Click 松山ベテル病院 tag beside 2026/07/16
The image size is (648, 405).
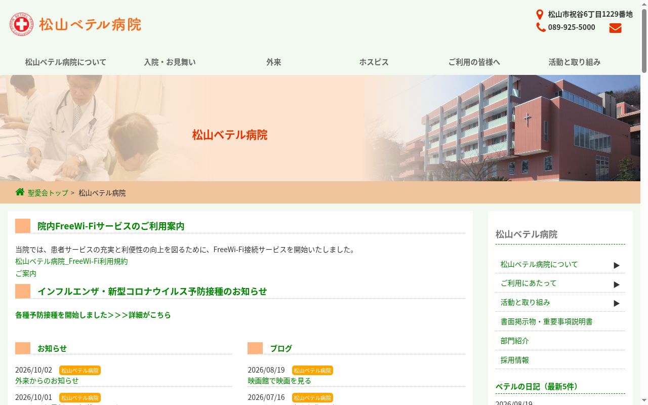(312, 398)
